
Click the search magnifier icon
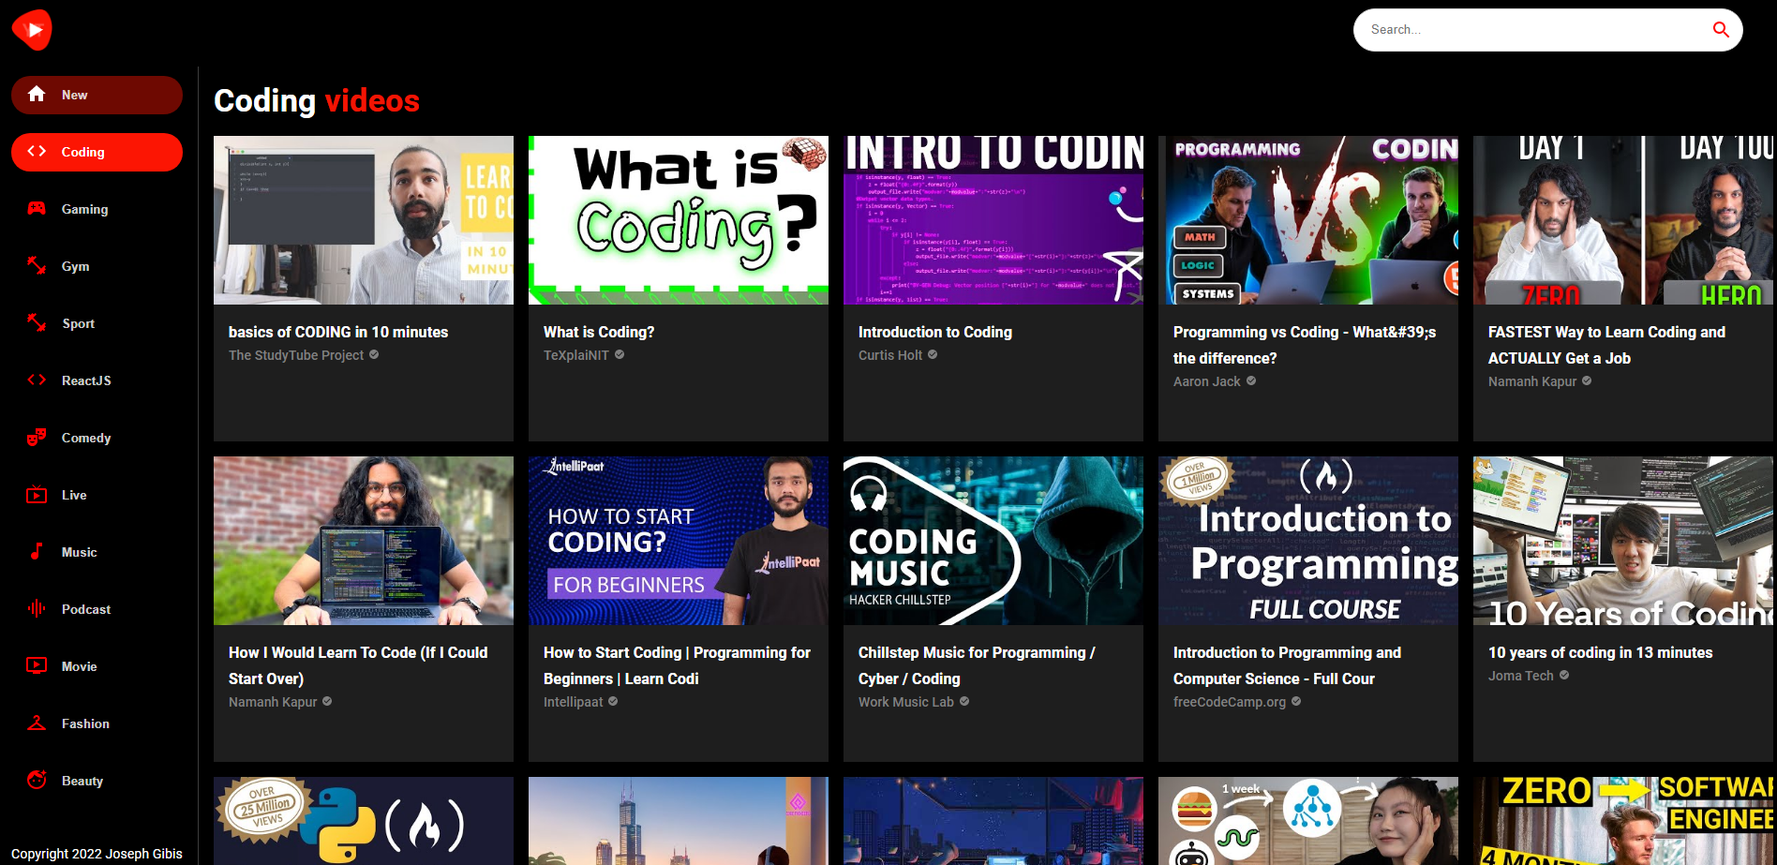coord(1721,29)
